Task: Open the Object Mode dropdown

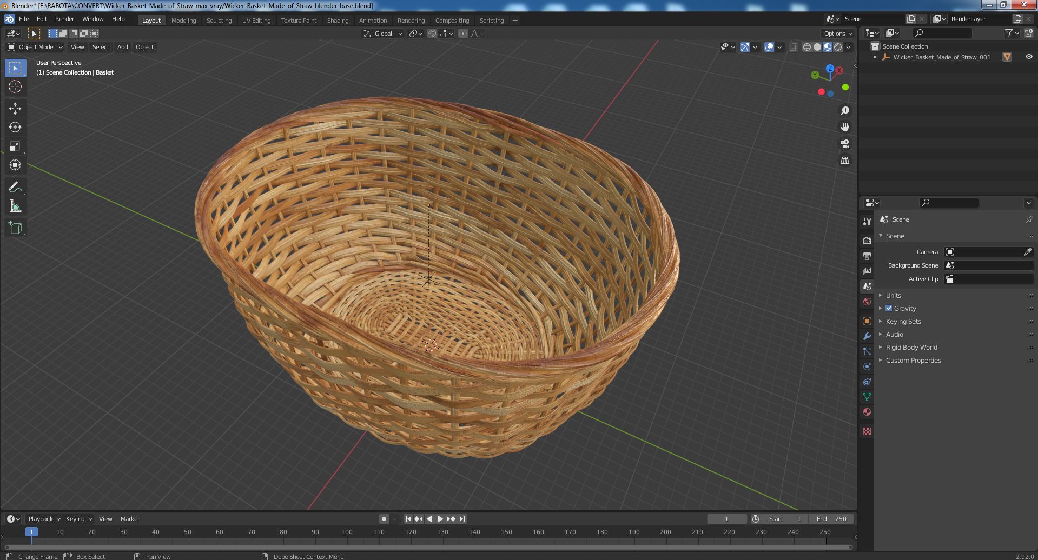Action: pos(35,47)
